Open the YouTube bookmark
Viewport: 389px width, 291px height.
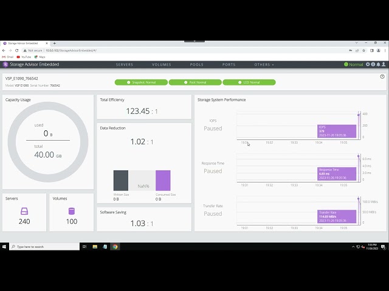tap(24, 57)
